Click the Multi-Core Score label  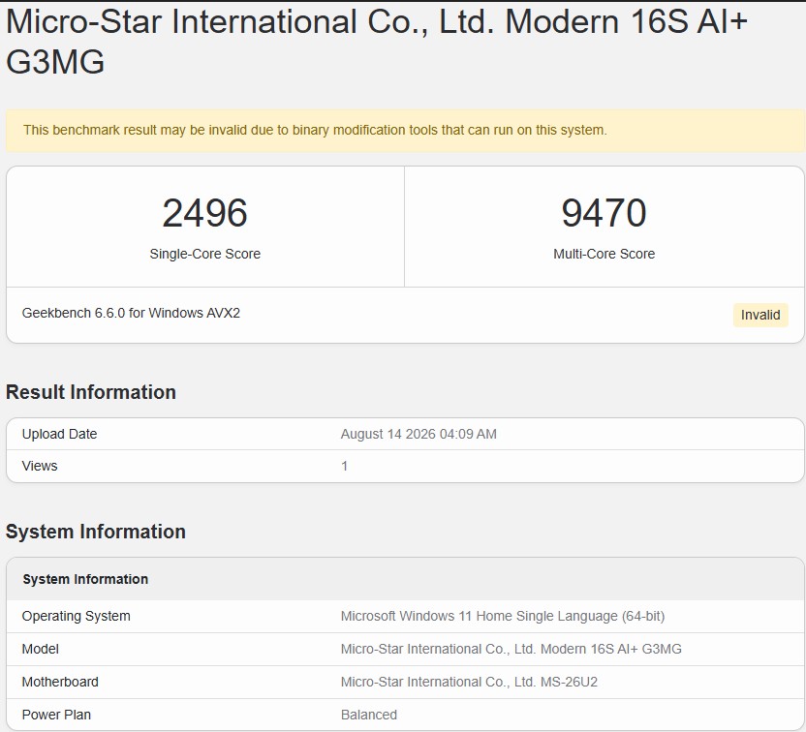(604, 254)
